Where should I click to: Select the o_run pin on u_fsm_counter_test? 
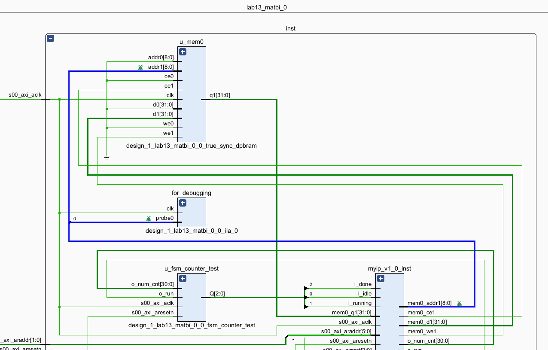(166, 294)
